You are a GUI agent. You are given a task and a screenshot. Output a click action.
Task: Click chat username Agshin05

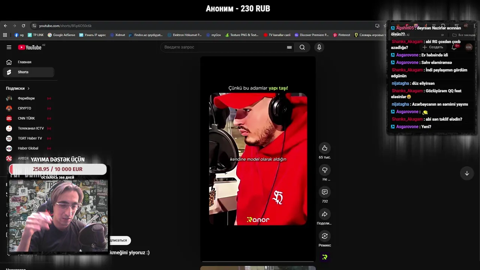click(405, 28)
